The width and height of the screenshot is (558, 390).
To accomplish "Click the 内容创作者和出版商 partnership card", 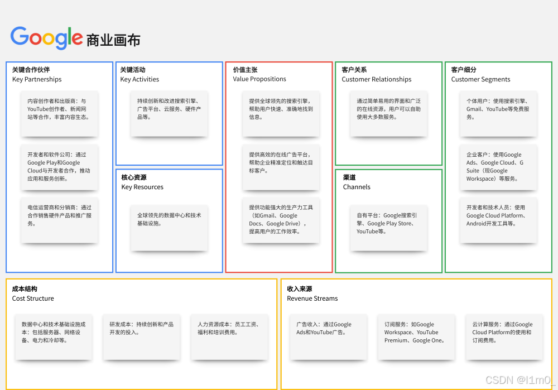I will 60,114.
